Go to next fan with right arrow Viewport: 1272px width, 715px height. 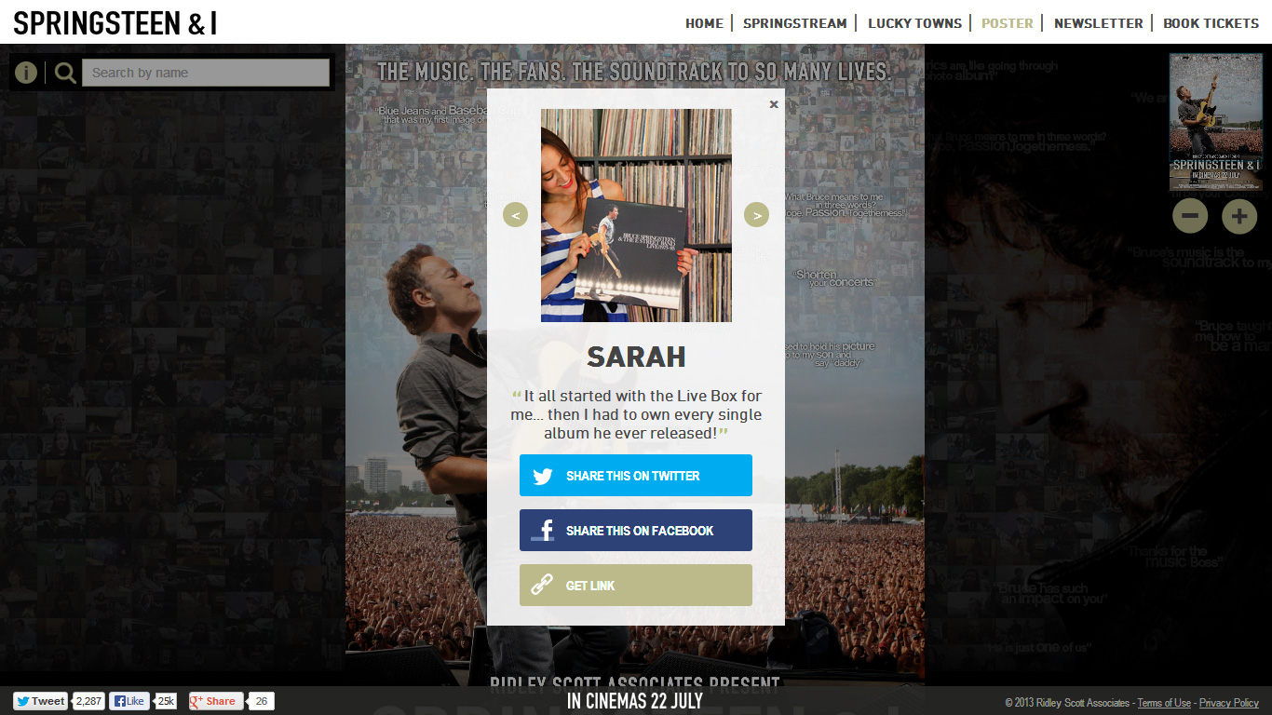(x=757, y=215)
